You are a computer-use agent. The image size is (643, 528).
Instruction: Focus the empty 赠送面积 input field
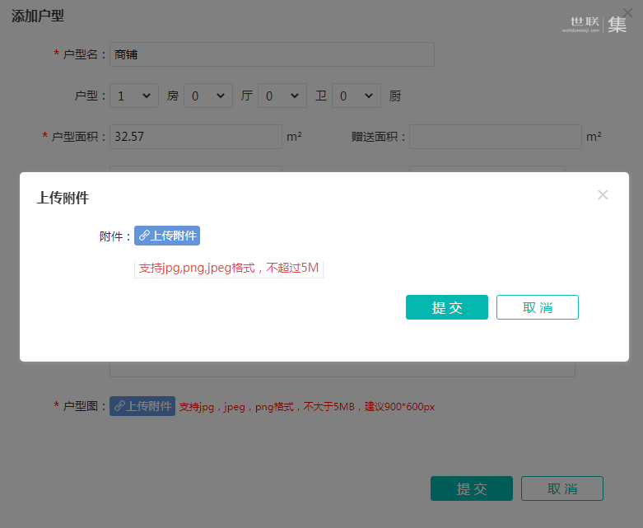496,137
